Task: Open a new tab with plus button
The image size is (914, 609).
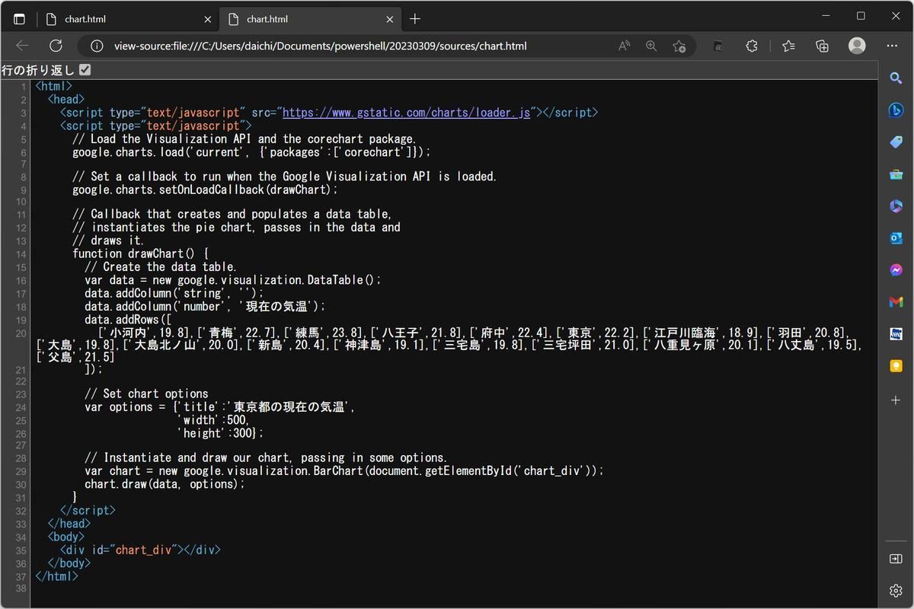Action: pyautogui.click(x=414, y=19)
